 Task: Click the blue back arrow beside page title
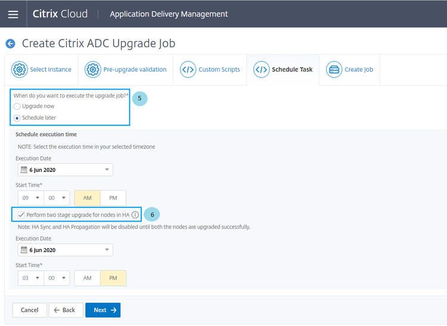(11, 44)
